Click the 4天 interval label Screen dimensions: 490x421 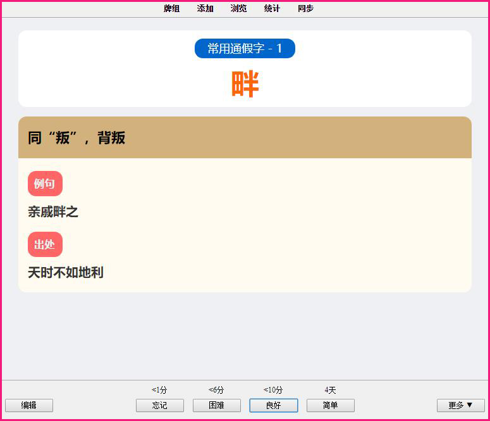pyautogui.click(x=330, y=390)
